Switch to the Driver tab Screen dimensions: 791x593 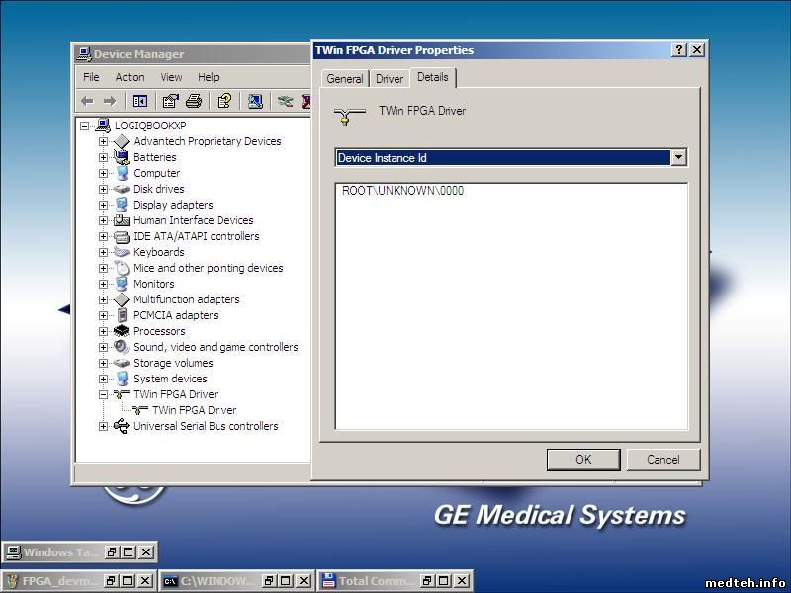[390, 79]
